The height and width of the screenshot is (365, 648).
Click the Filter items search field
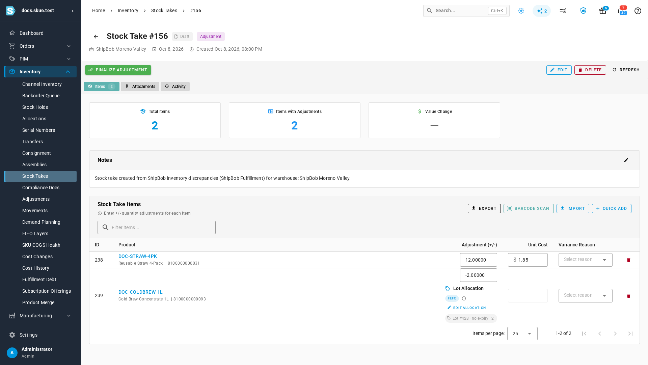(157, 227)
